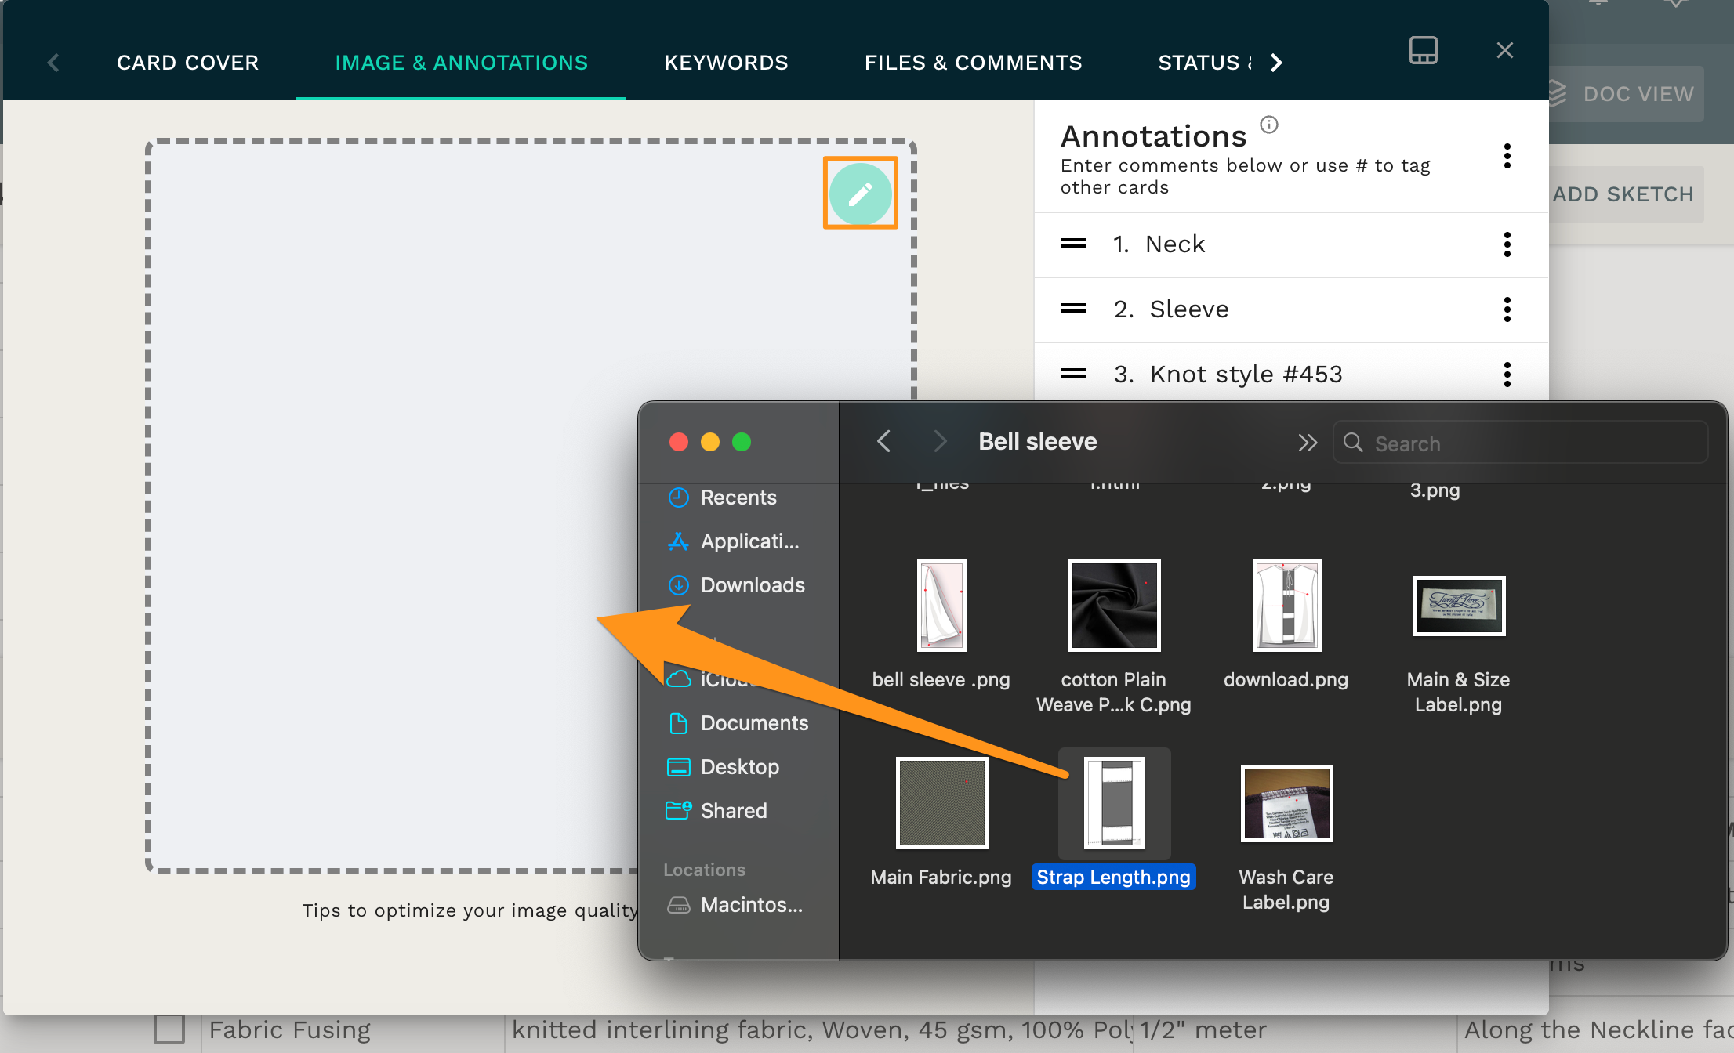Click the Finder back navigation arrow

883,442
